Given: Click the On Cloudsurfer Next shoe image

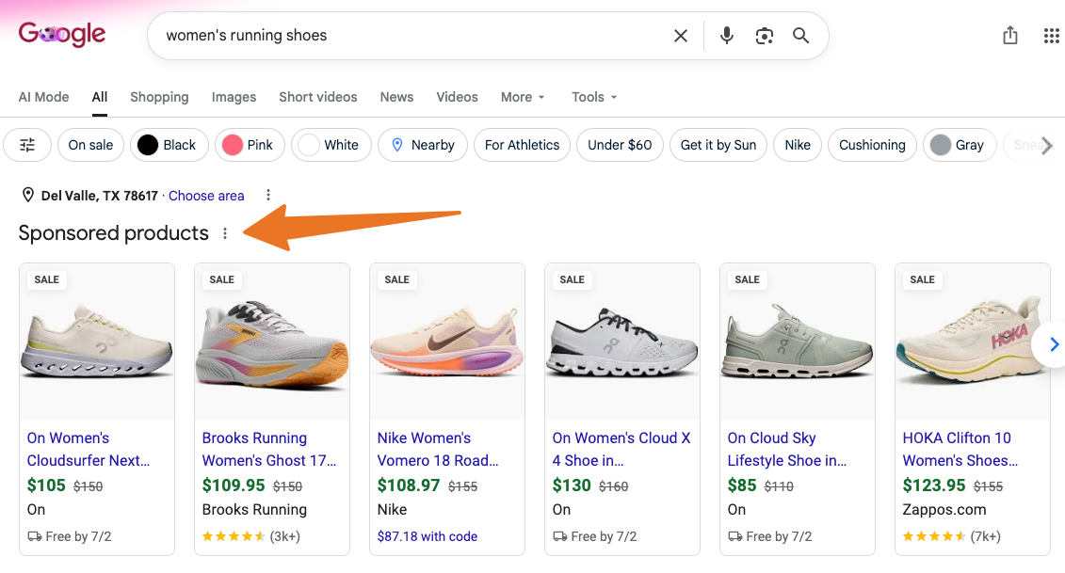Looking at the screenshot, I should [x=97, y=342].
